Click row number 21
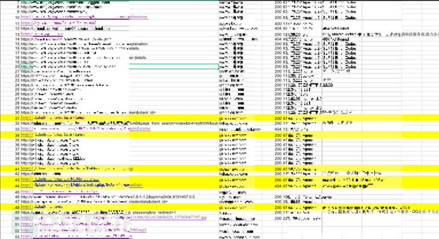Screen dimensions: 439x239 (17, 72)
